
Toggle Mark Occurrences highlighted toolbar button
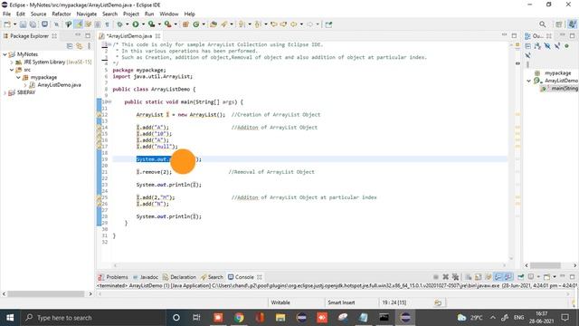[x=79, y=24]
